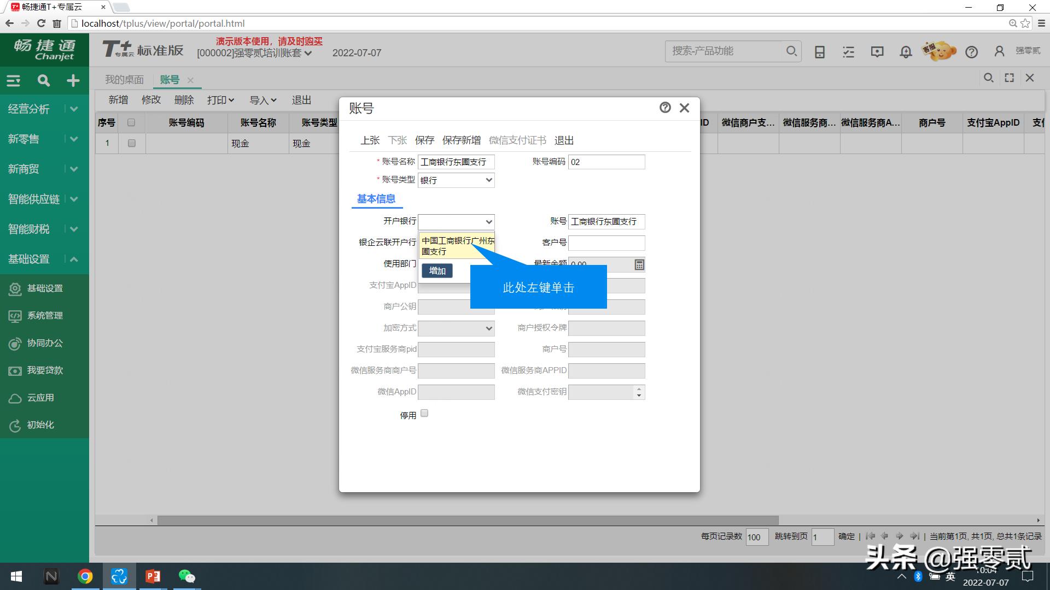
Task: Click the 确定 button at bottom pagination
Action: point(846,536)
